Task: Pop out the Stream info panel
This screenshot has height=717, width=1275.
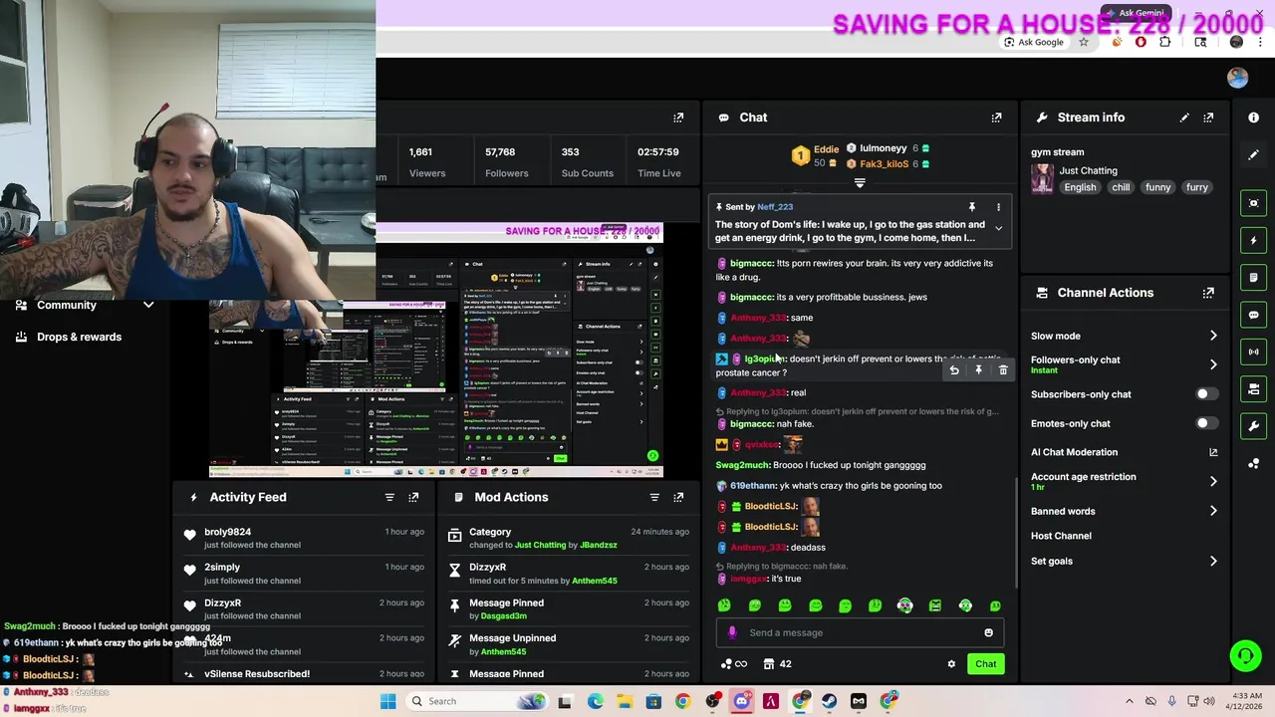Action: tap(1208, 118)
